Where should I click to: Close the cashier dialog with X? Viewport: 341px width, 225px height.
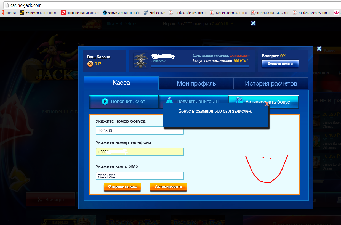pyautogui.click(x=319, y=49)
